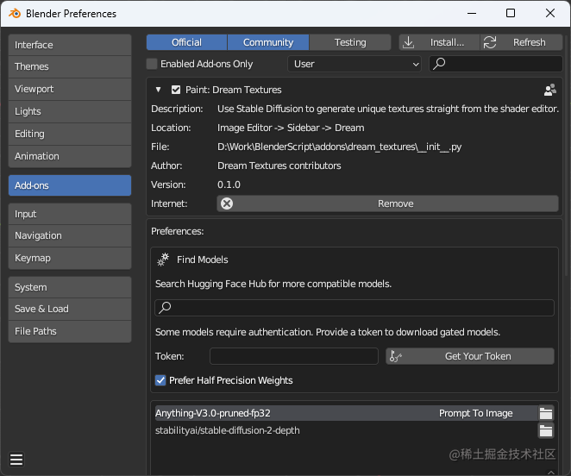This screenshot has height=476, width=571.
Task: Disable the Dream Textures add-on checkbox
Action: pyautogui.click(x=176, y=90)
